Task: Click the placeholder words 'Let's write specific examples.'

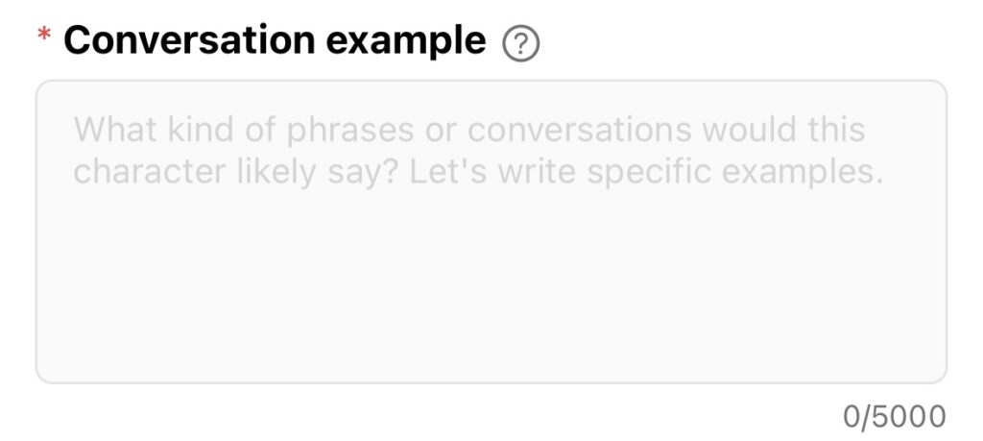Action: [x=646, y=172]
